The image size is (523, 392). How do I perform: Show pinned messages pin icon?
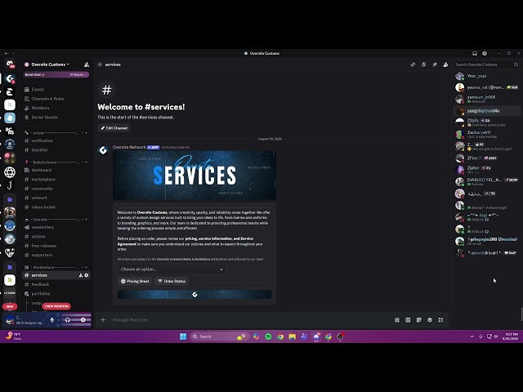[x=435, y=65]
